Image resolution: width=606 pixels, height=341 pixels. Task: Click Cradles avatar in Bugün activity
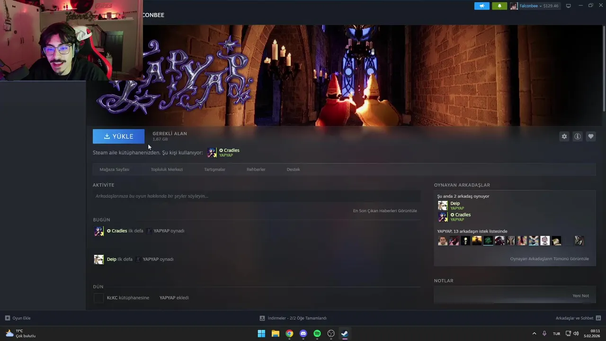98,231
